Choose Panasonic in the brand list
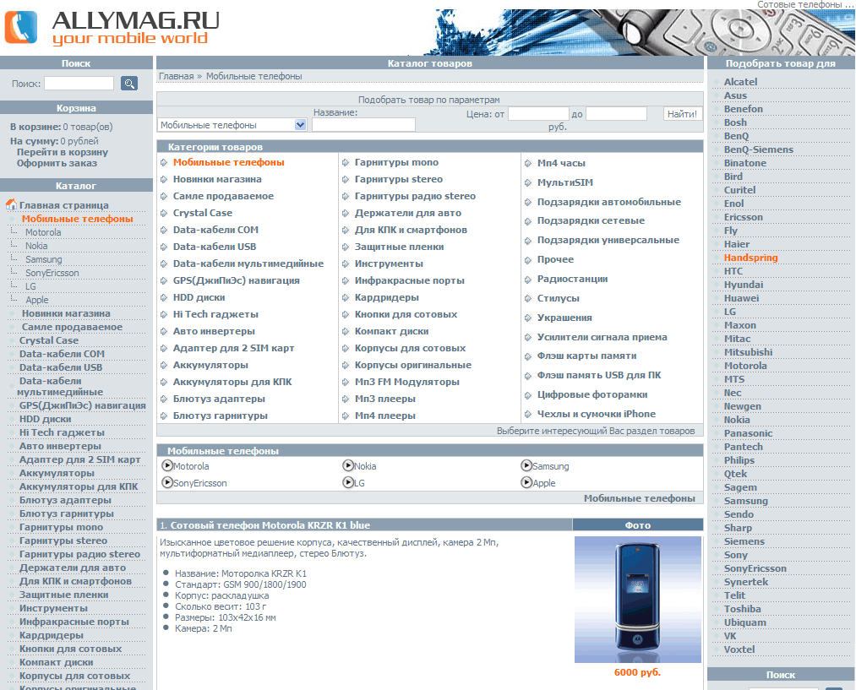Image resolution: width=856 pixels, height=690 pixels. point(749,433)
